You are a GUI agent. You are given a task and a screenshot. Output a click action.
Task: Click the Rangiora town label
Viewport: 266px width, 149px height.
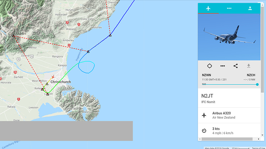57,57
